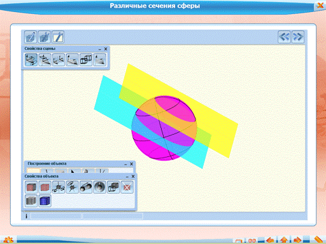Go to previous step with double left arrows
Viewport: 326px width, 244px height.
point(284,37)
